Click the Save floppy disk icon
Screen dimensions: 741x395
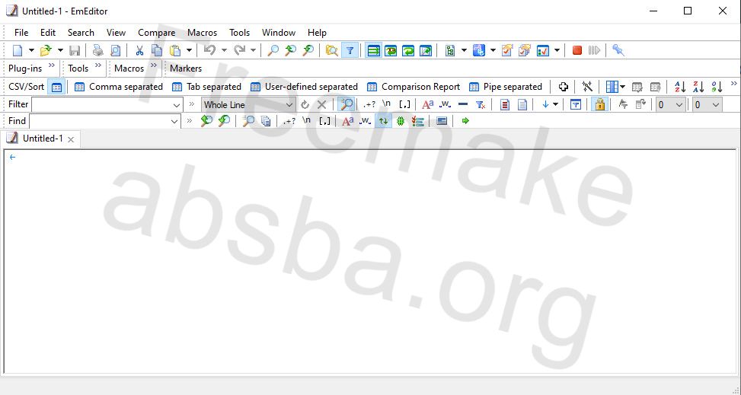click(x=75, y=50)
